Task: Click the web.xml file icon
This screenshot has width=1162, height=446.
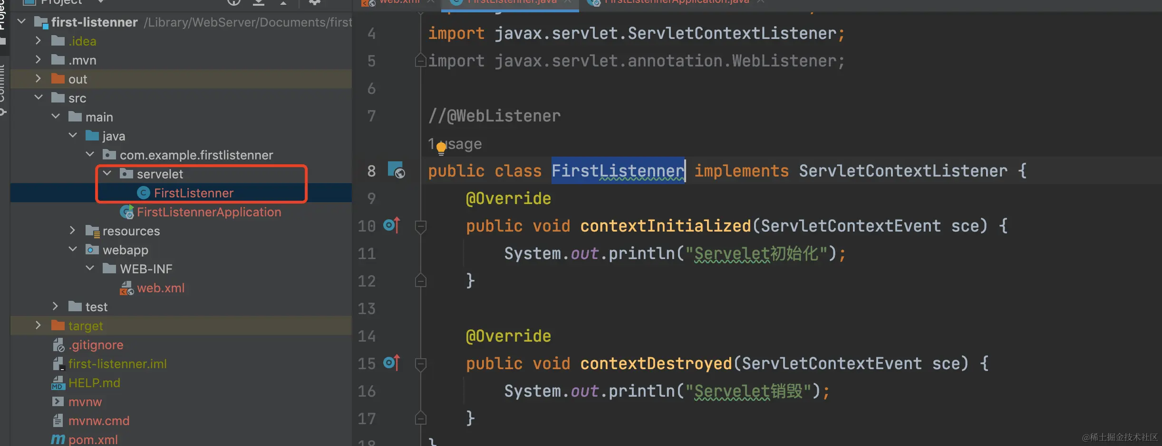Action: 126,288
